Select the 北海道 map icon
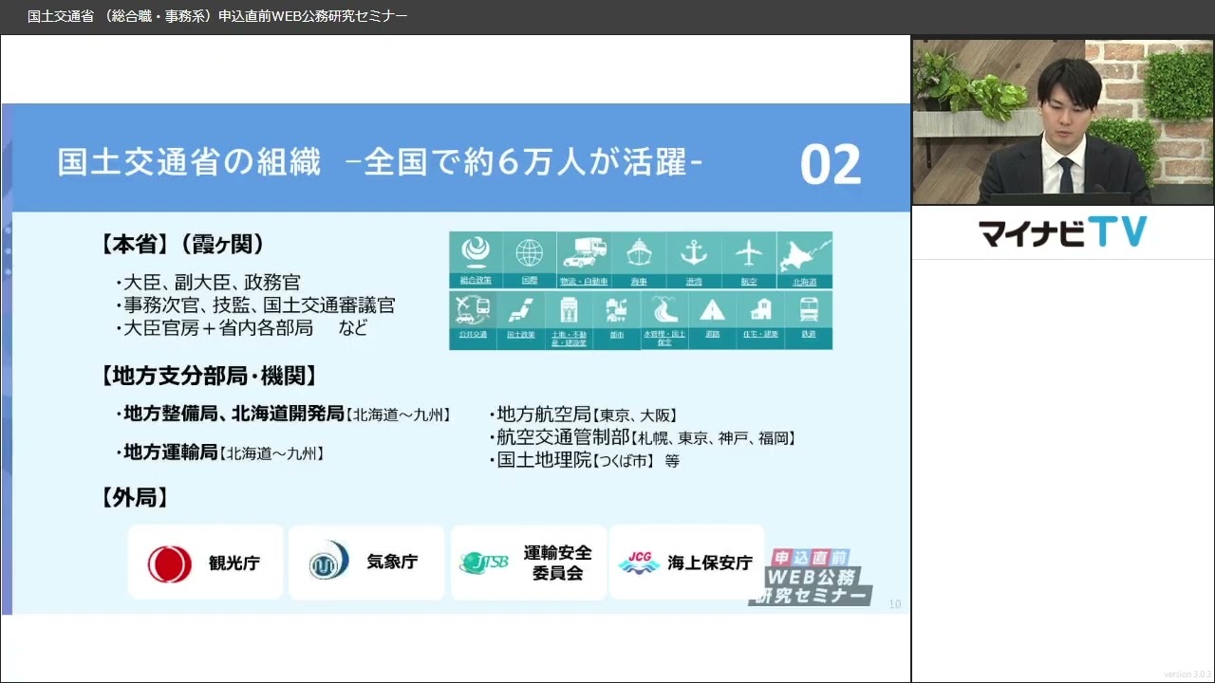This screenshot has height=683, width=1215. click(x=804, y=253)
